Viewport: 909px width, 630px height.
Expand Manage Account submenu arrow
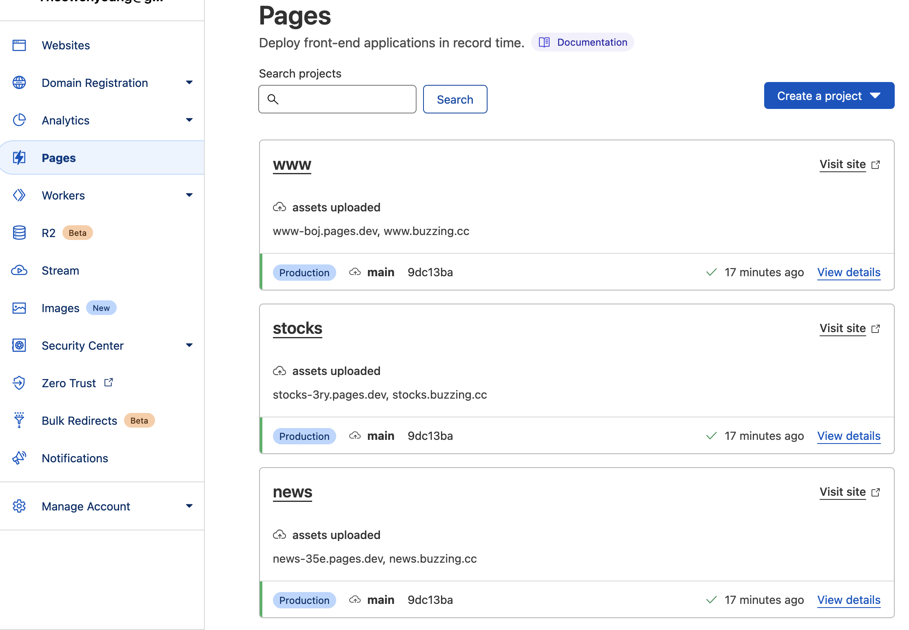coord(189,506)
